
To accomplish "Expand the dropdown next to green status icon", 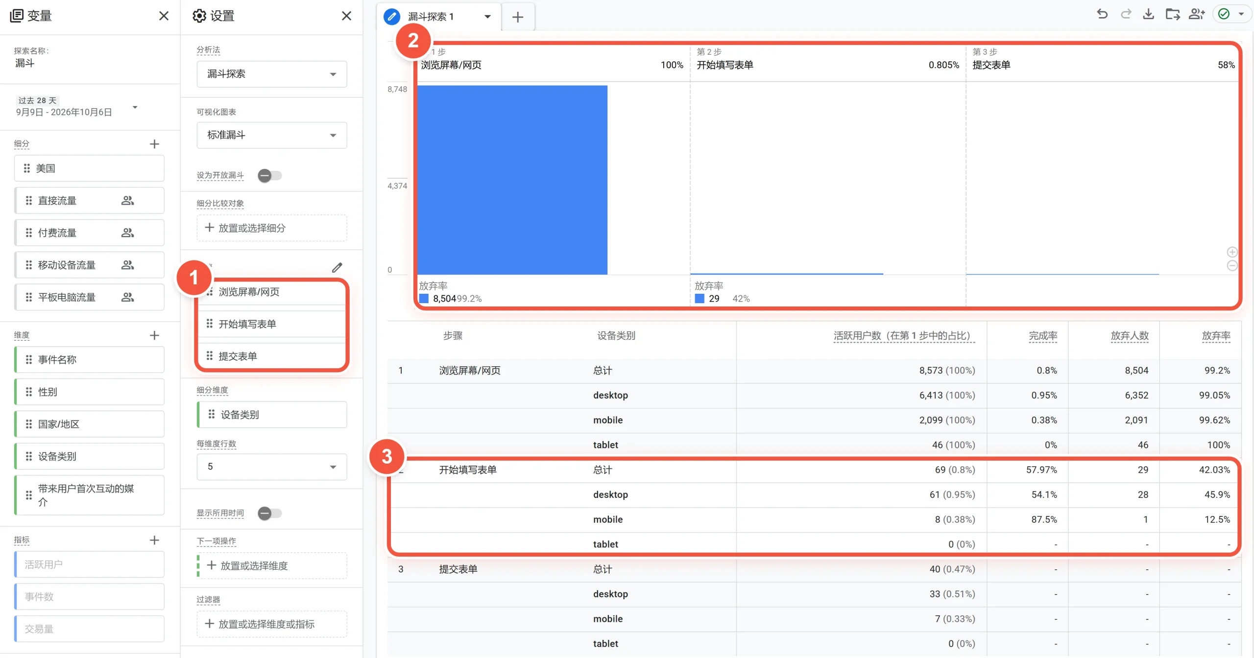I will pyautogui.click(x=1241, y=14).
